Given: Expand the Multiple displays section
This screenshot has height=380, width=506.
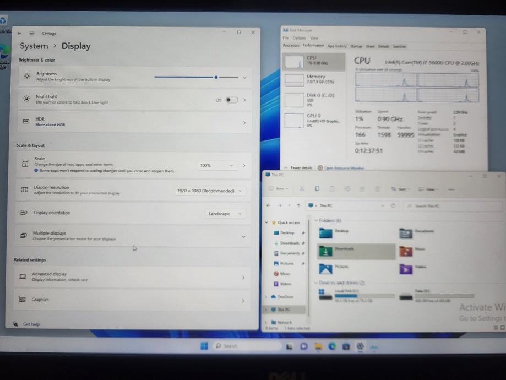Looking at the screenshot, I should [x=244, y=237].
